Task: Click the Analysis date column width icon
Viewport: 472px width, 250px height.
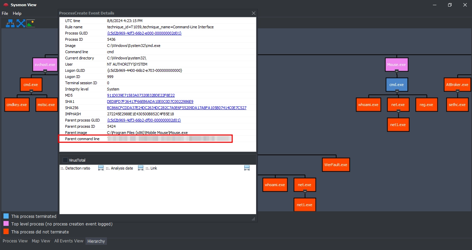Action: (x=140, y=168)
